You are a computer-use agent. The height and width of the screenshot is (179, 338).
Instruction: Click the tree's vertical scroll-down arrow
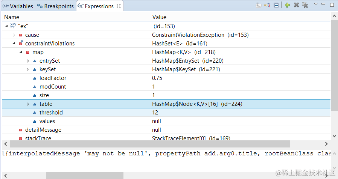334,136
